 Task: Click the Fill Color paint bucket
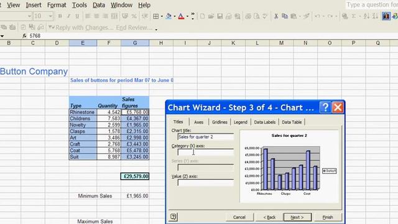pyautogui.click(x=169, y=16)
